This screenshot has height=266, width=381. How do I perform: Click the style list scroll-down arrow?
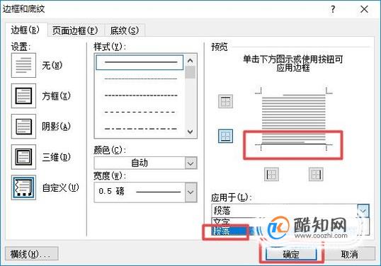pyautogui.click(x=190, y=132)
